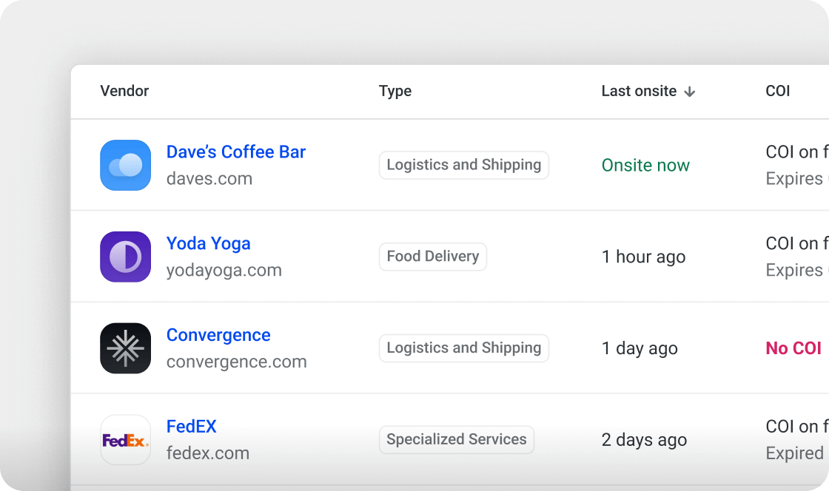829x491 pixels.
Task: Sort by the Last onsite column header
Action: coord(639,91)
